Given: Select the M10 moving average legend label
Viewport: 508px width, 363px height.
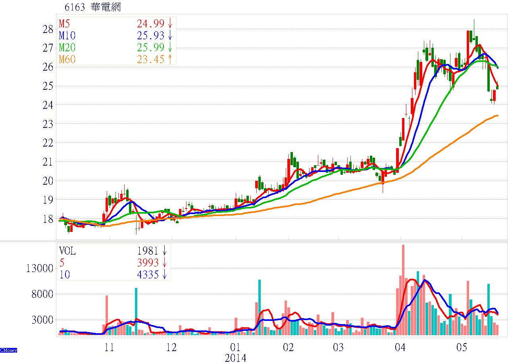Looking at the screenshot, I should click(x=67, y=35).
